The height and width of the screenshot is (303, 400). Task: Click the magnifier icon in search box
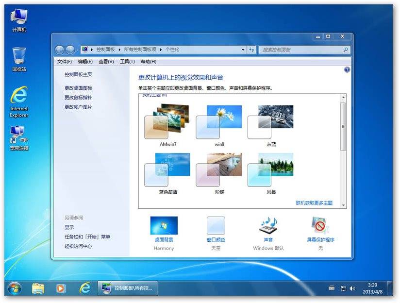click(x=346, y=50)
